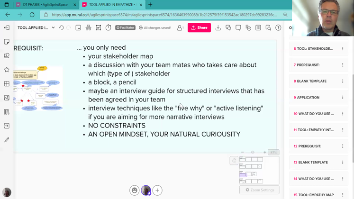Select the draw pencil tool
The width and height of the screenshot is (354, 199).
click(7, 140)
